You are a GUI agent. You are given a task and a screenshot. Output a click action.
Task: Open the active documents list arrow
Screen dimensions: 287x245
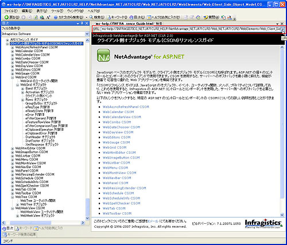277,24
